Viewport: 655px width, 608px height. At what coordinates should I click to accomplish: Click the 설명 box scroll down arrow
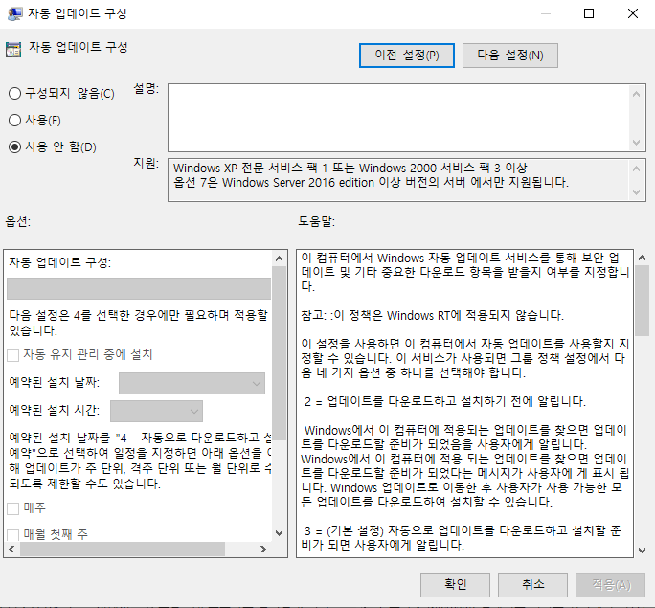[636, 143]
